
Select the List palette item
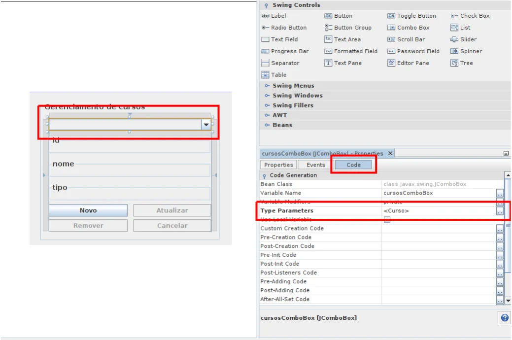click(460, 28)
